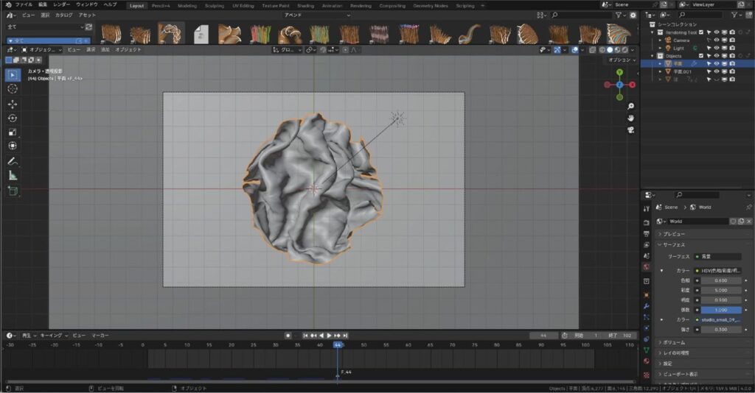The width and height of the screenshot is (755, 393).
Task: Select the Transform tool
Action: [13, 146]
